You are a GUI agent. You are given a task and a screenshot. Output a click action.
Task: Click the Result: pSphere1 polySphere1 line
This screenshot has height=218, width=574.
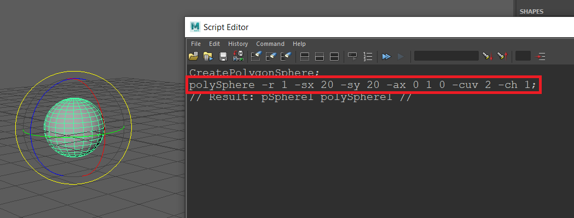(300, 97)
